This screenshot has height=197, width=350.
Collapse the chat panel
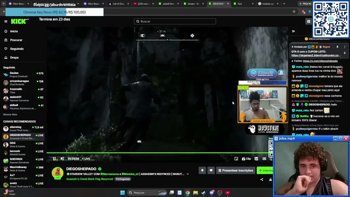click(x=293, y=31)
